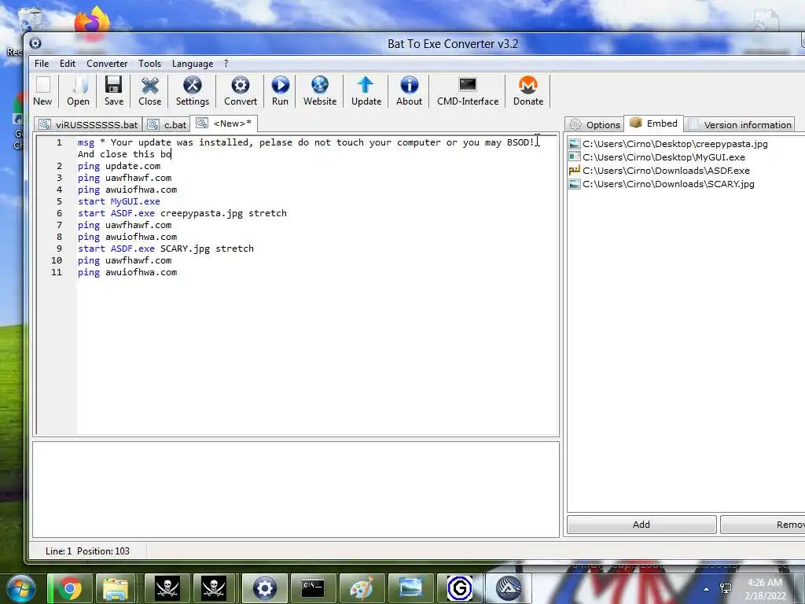Image resolution: width=805 pixels, height=604 pixels.
Task: Switch to the c.bat tab
Action: tap(167, 125)
